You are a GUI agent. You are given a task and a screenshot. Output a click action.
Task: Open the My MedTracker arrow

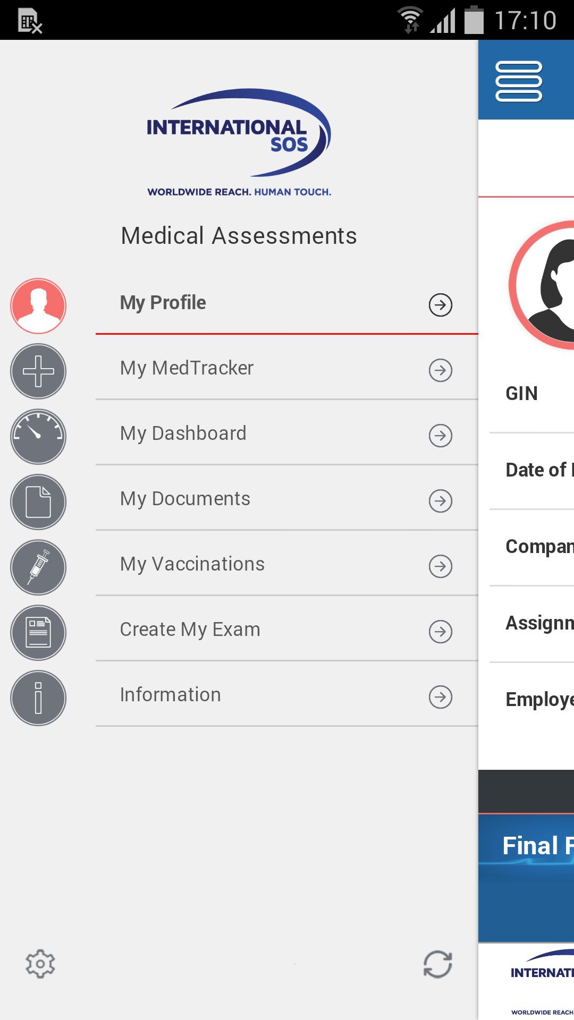point(441,370)
